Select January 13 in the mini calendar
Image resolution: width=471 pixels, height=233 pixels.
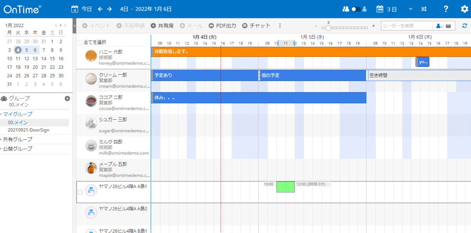point(35,58)
